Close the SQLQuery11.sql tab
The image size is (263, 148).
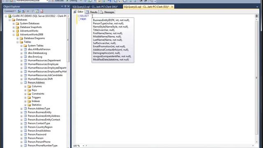172,7
